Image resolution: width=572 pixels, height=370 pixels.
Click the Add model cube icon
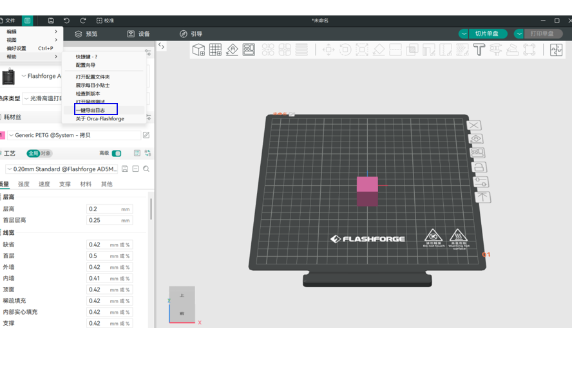pyautogui.click(x=198, y=50)
